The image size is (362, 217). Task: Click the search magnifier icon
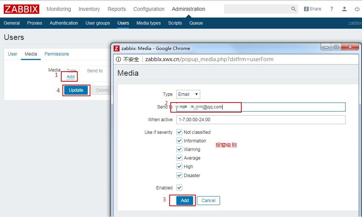click(293, 9)
